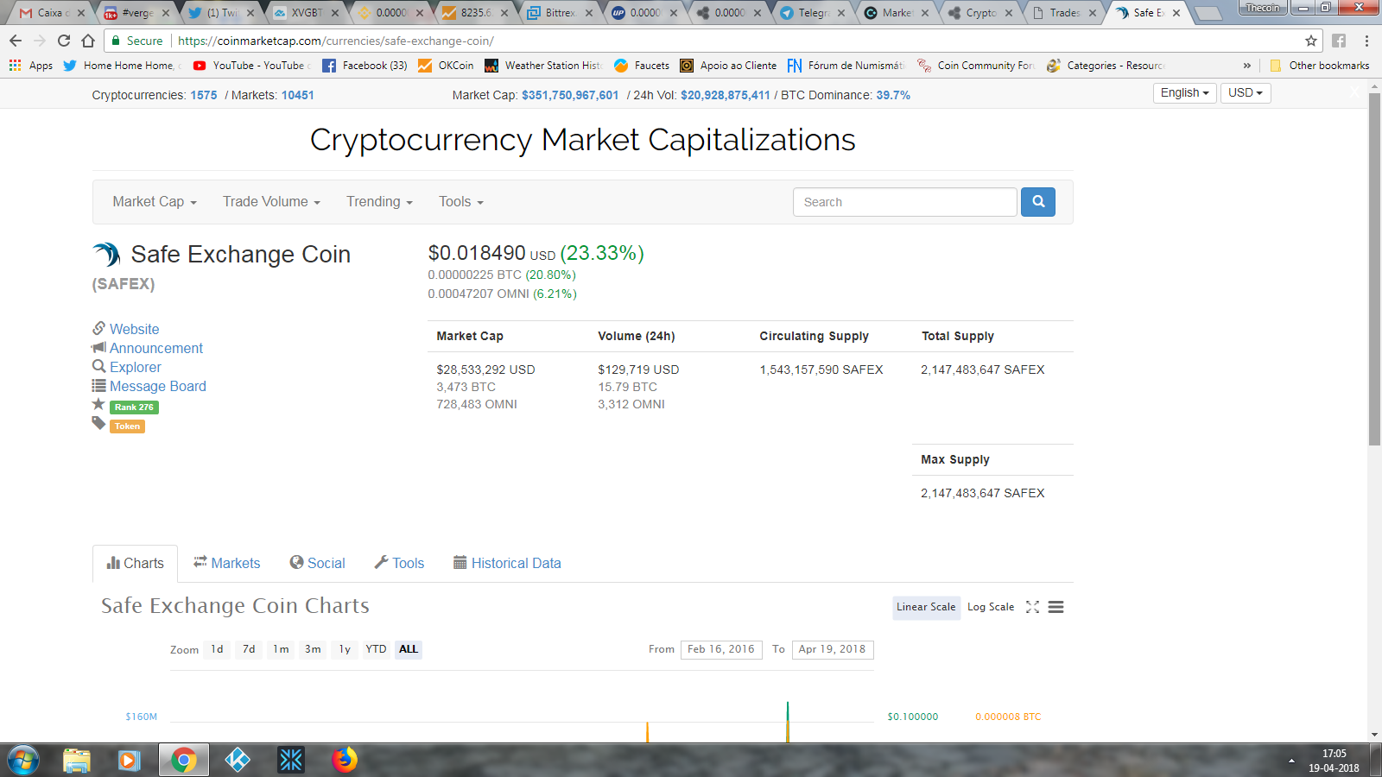Show more bookmarks with chevron

pyautogui.click(x=1246, y=66)
